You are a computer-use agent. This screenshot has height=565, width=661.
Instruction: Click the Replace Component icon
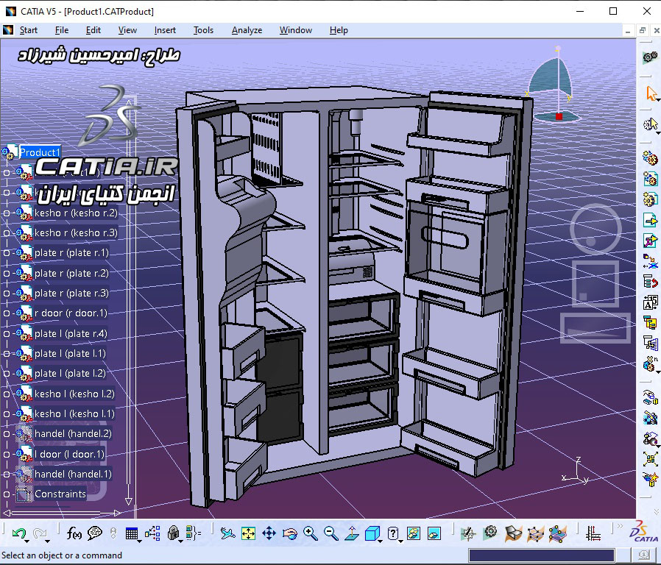(x=650, y=261)
